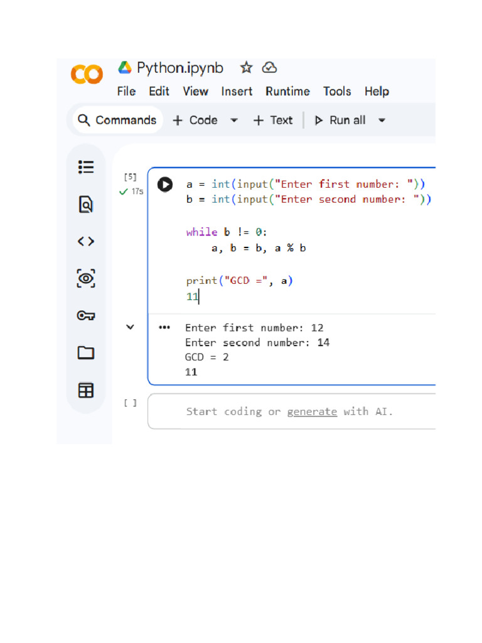This screenshot has height=643, width=482.
Task: Collapse the cell output with the chevron
Action: click(x=130, y=327)
